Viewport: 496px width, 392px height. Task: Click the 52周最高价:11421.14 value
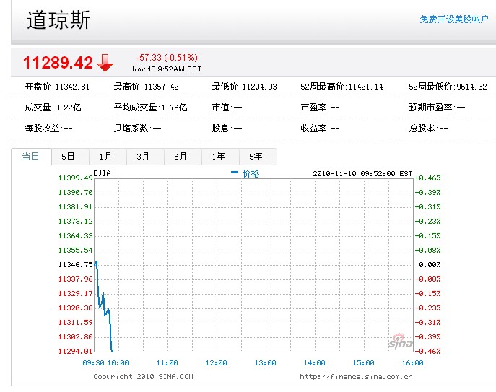(341, 87)
